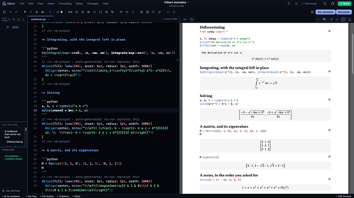Image resolution: width=354 pixels, height=198 pixels.
Task: Insert a hyperlink
Action: pyautogui.click(x=159, y=12)
